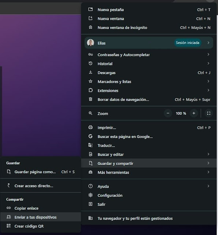Select Copiar enlace in Compartir section
This screenshot has height=235, width=218.
point(41,208)
